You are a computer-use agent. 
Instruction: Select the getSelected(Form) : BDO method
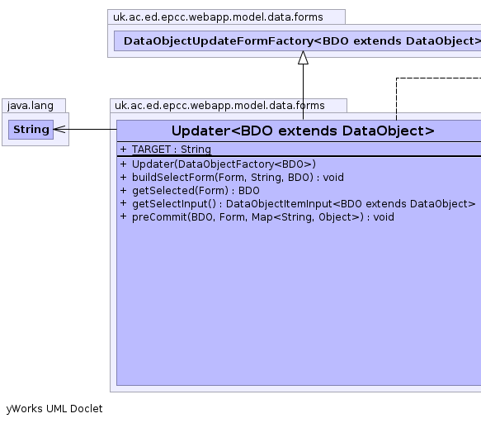click(x=196, y=191)
